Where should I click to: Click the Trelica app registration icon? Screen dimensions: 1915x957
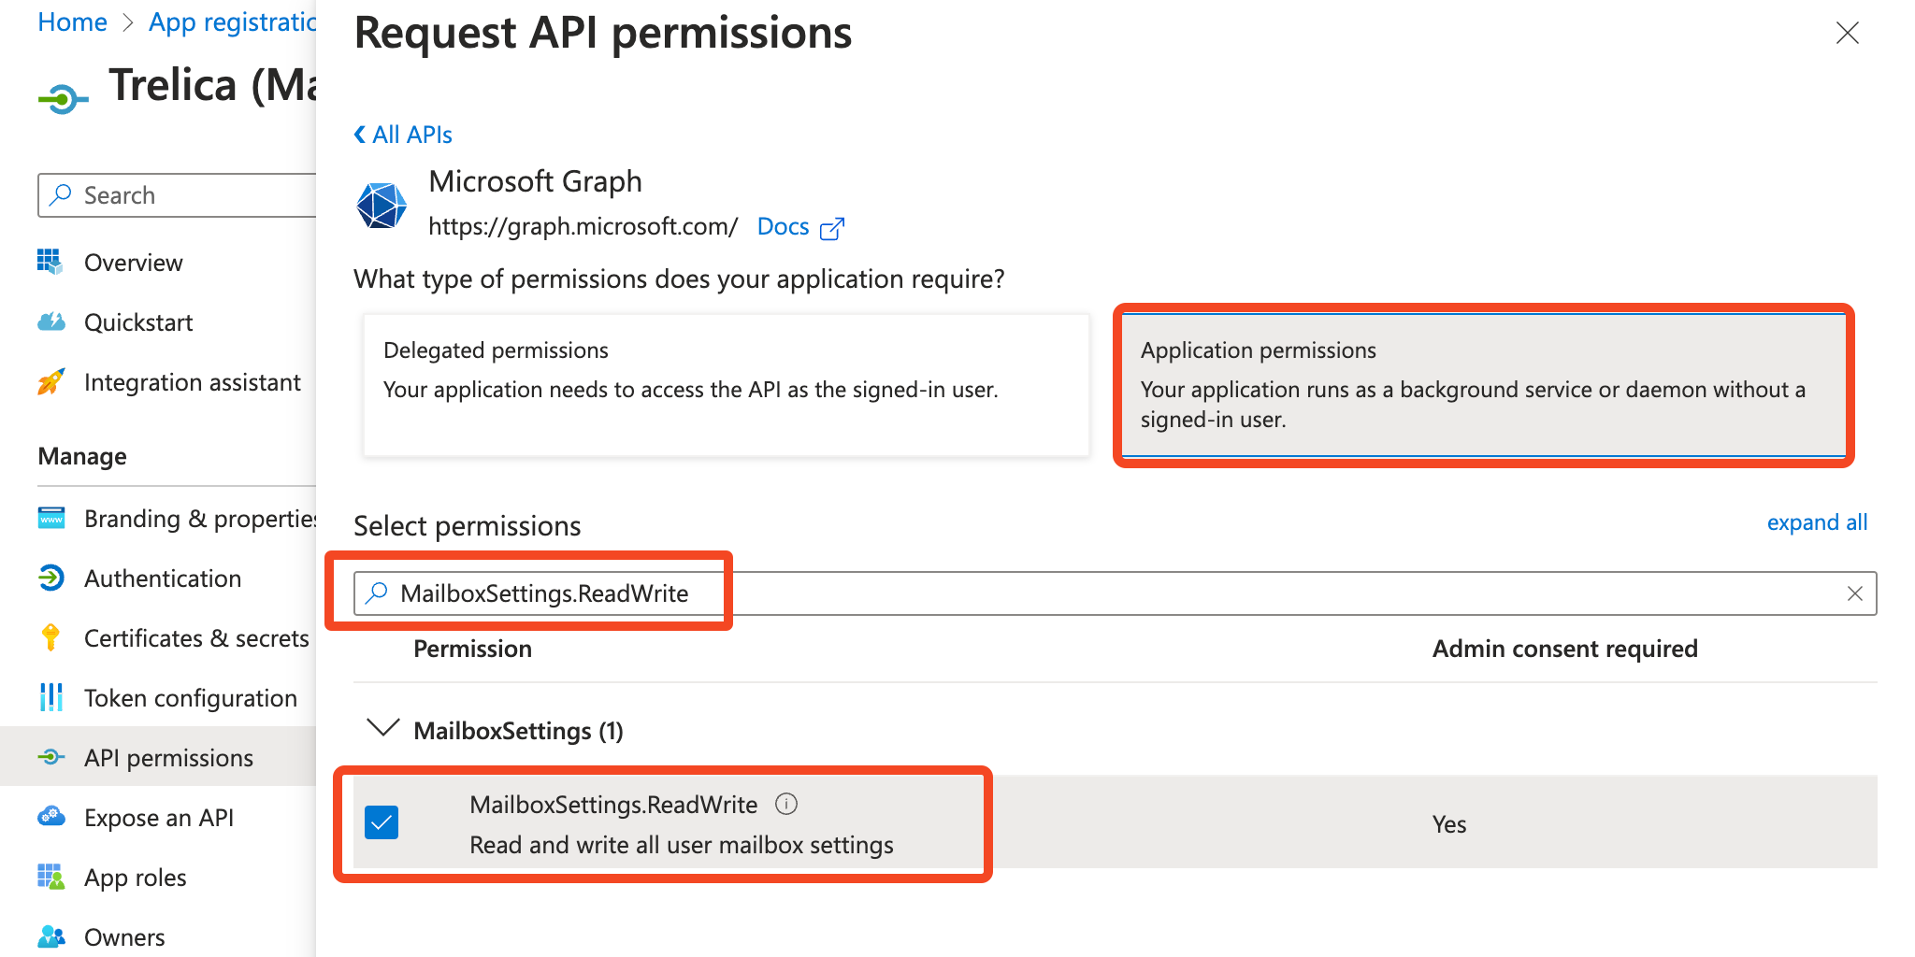[63, 97]
